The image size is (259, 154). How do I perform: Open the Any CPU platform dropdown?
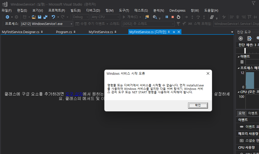click(105, 17)
